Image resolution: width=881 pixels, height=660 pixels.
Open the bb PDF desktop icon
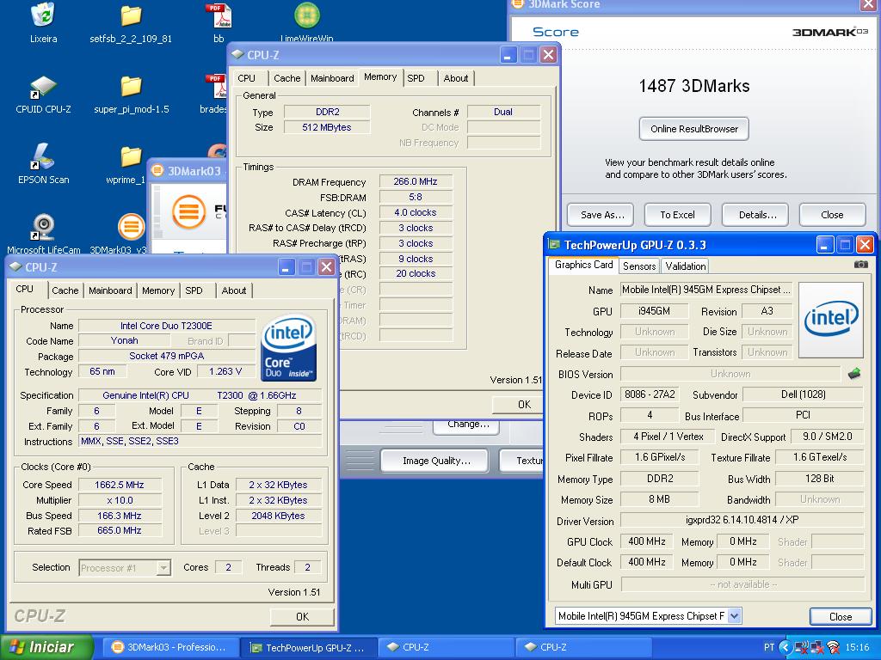pos(219,15)
